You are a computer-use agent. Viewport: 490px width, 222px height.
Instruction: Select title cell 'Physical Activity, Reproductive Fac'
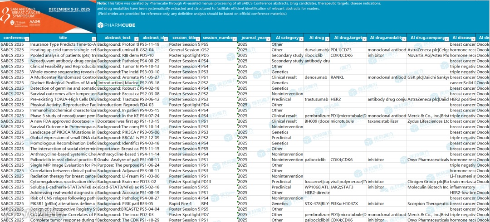click(63, 105)
